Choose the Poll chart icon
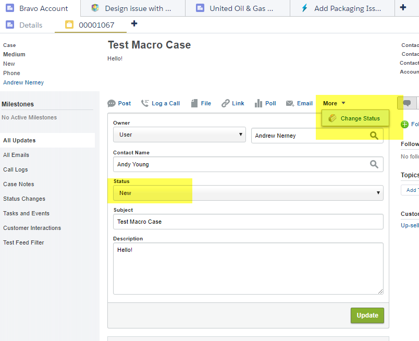 [258, 103]
